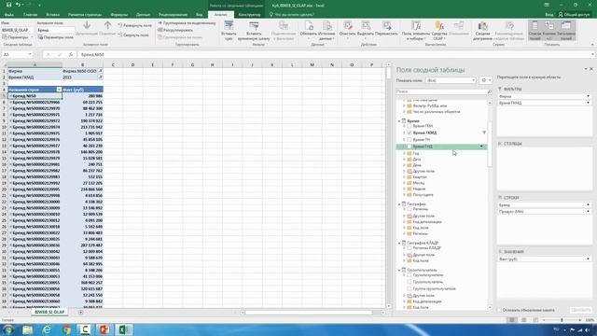Viewport: 597px width, 336px height.
Task: Open dropdown of Фирма in Filters area
Action: tap(588, 97)
